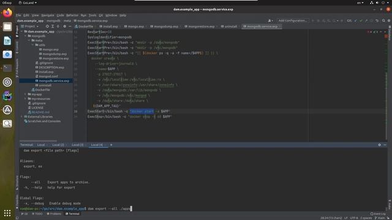This screenshot has width=392, height=220.
Task: Open Git tool window button at bottom
Action: pos(24,214)
